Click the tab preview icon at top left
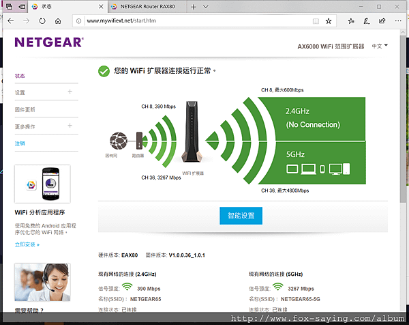Viewport: 409px width, 325px height. click(9, 7)
